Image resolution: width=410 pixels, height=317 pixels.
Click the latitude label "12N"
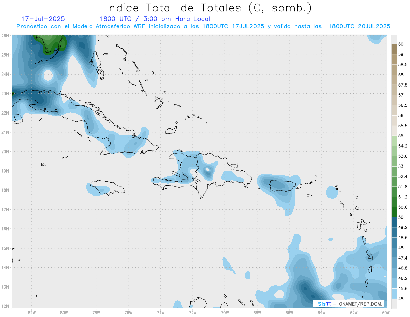(x=5, y=306)
